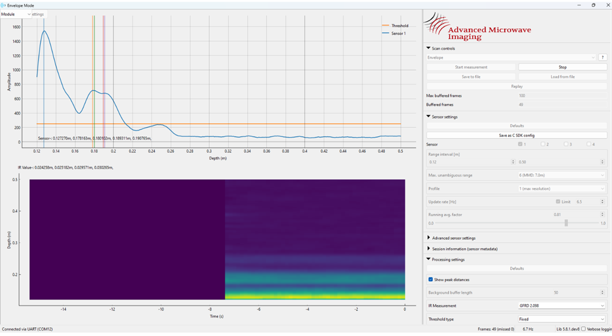Click the Replay button

pos(517,86)
